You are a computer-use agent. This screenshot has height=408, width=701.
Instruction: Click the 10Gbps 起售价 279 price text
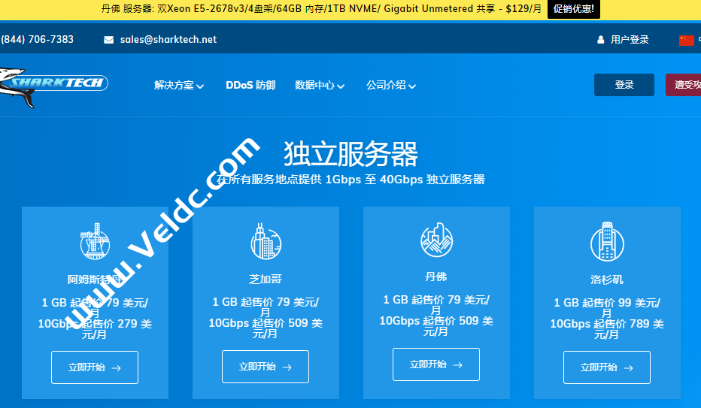tap(95, 329)
